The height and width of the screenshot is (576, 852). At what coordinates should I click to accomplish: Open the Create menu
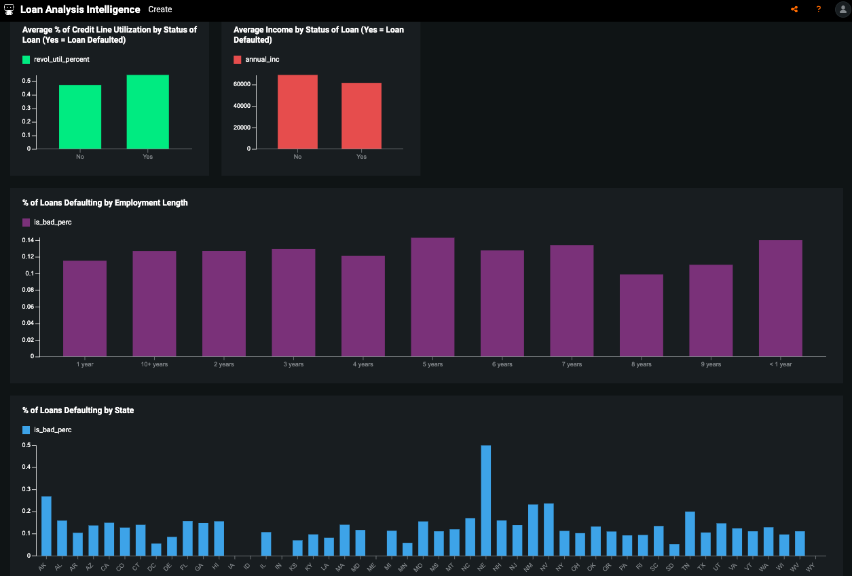coord(160,9)
